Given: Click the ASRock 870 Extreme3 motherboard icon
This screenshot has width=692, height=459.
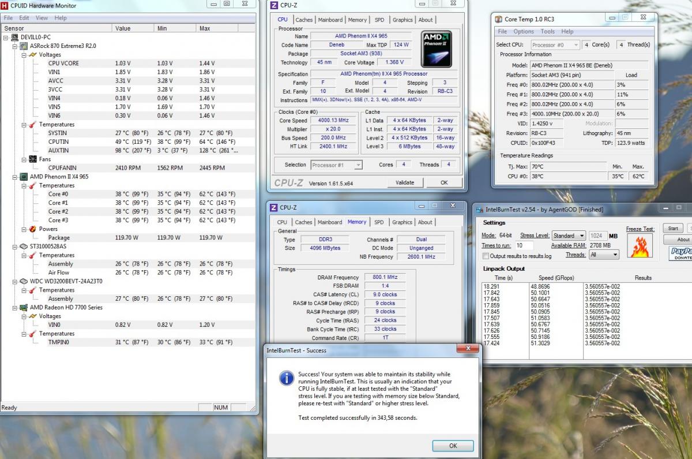Looking at the screenshot, I should (24, 46).
